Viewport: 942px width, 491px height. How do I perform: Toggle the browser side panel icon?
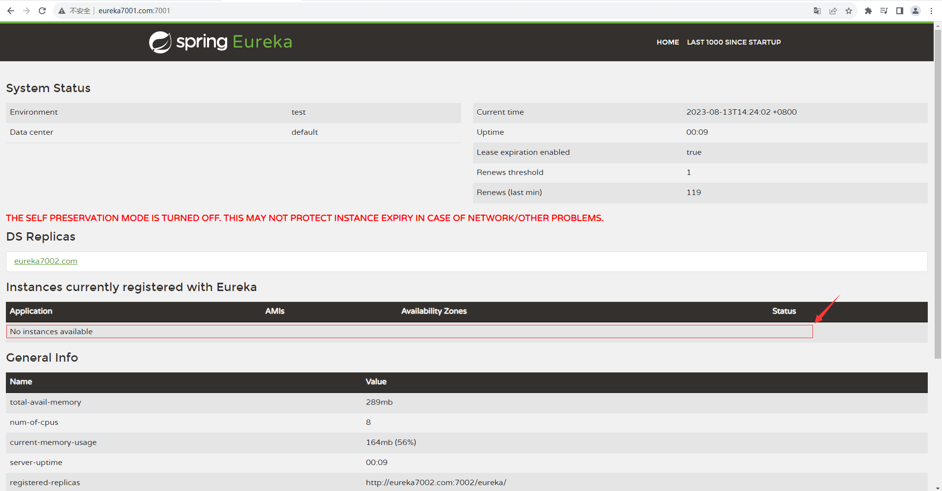pos(900,11)
